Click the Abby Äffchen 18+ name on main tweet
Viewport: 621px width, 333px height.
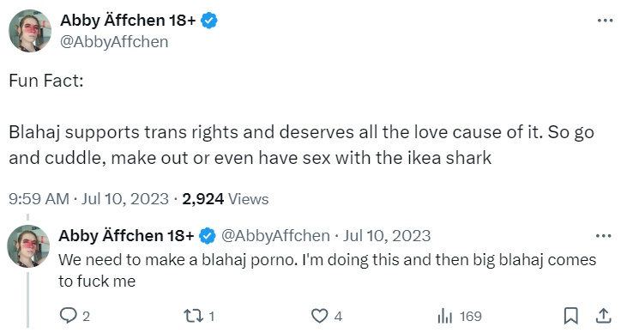(x=128, y=21)
